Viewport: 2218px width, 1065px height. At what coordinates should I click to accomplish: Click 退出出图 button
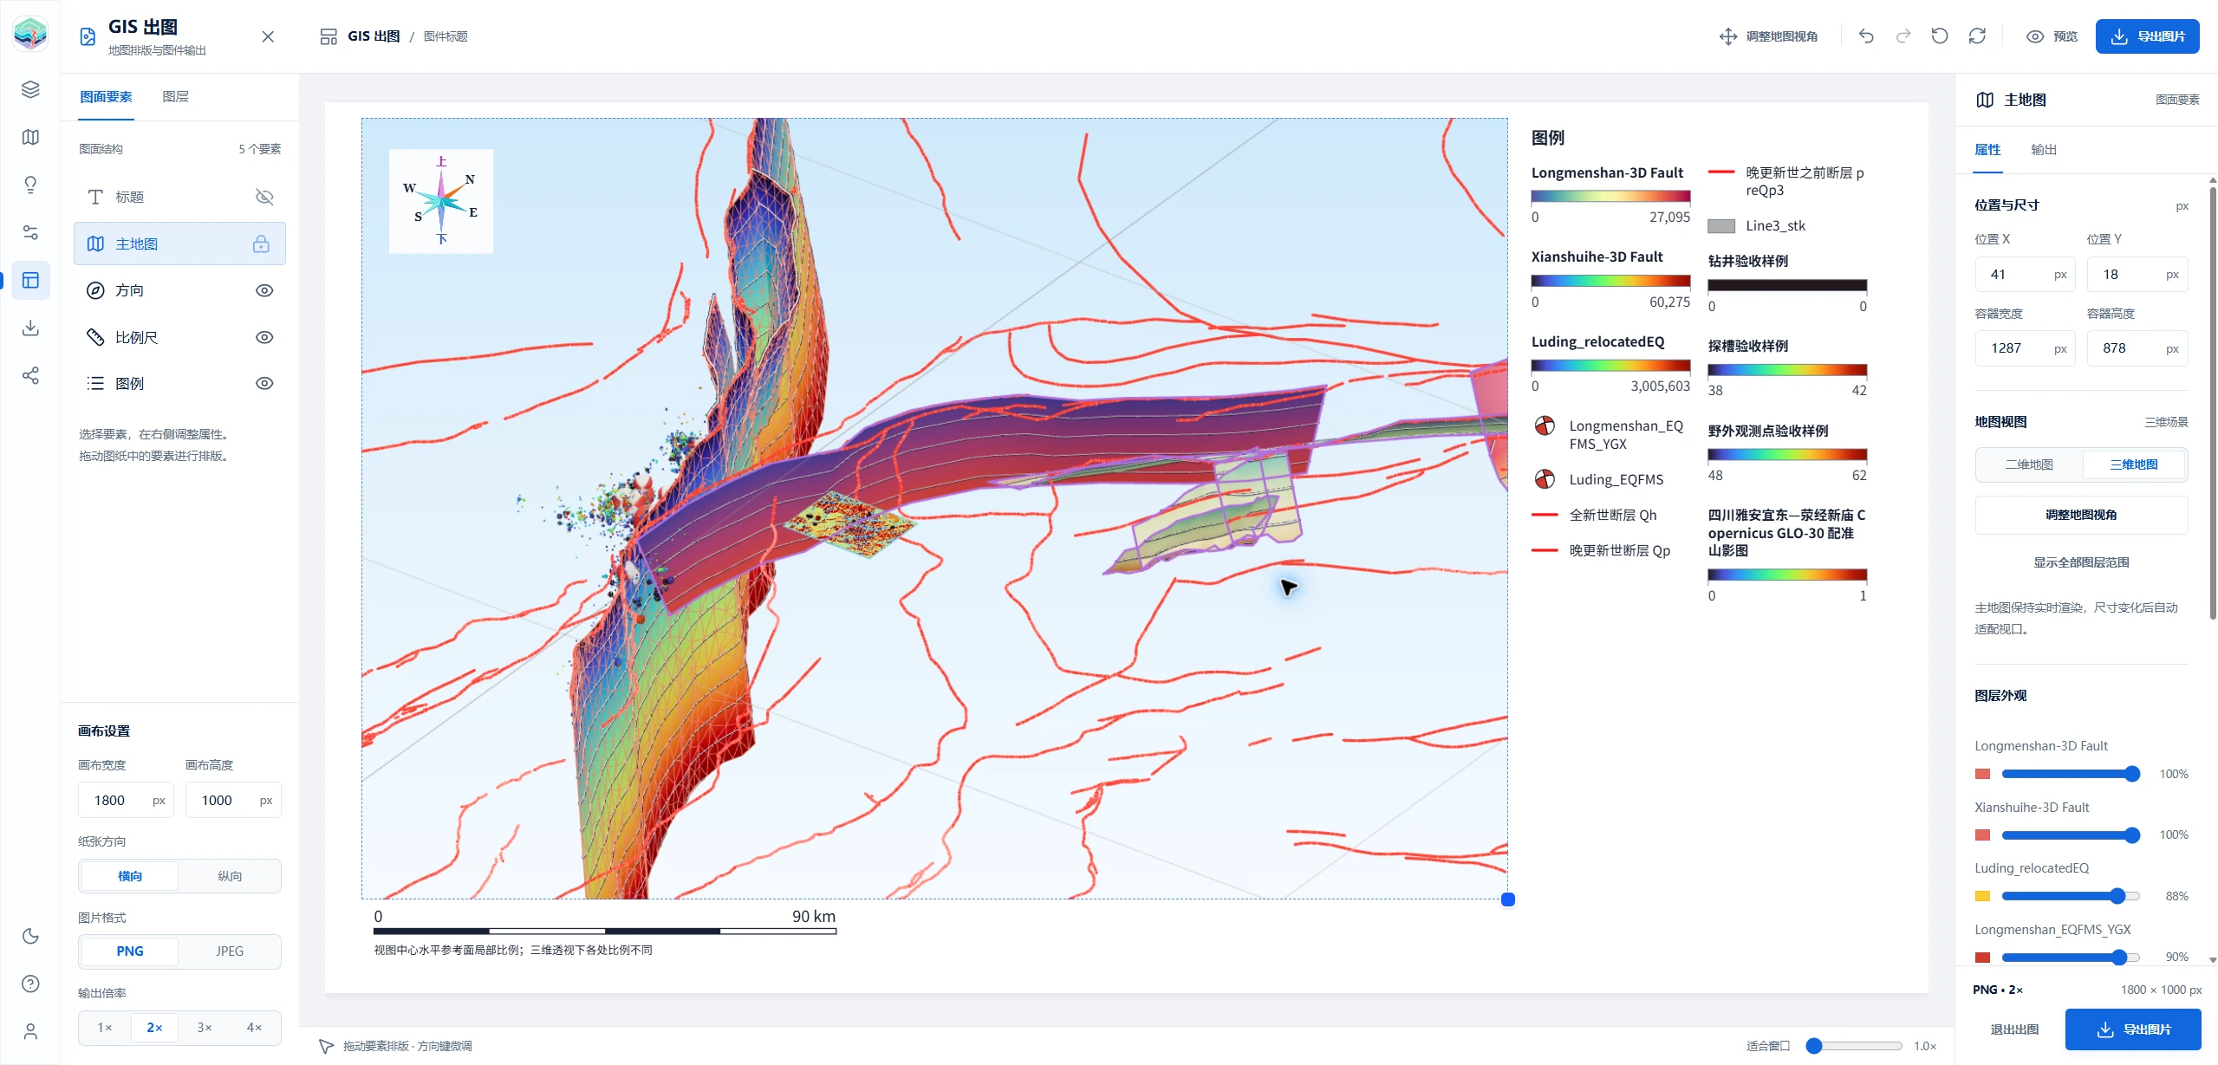coord(2014,1029)
